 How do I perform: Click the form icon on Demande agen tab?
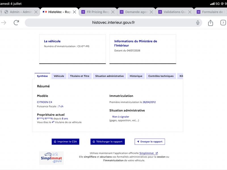[122, 12]
